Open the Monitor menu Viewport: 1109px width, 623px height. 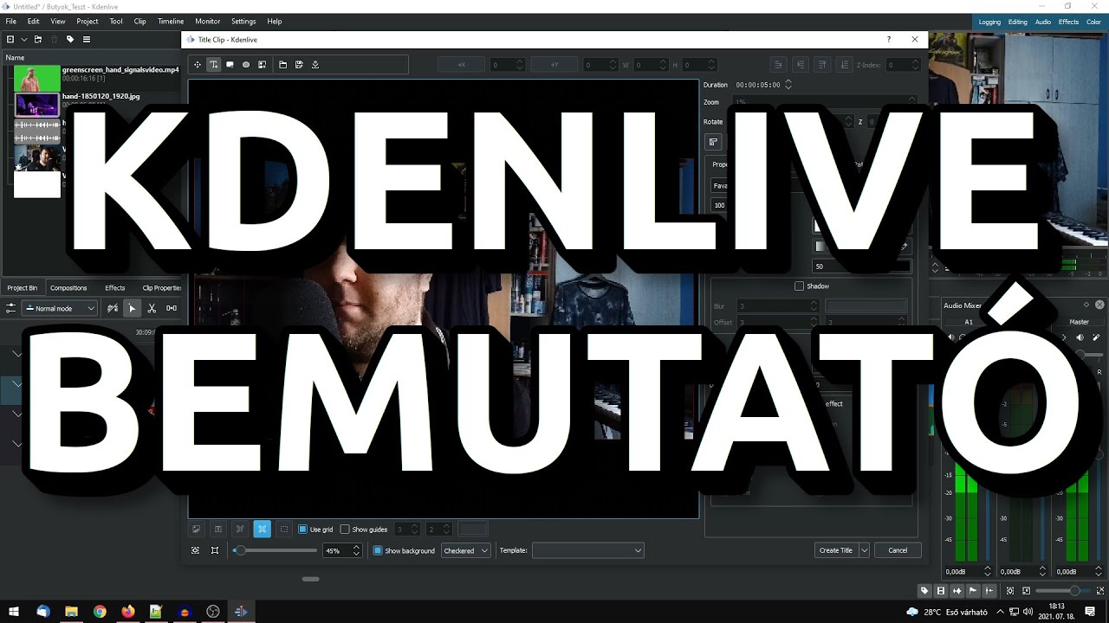coord(207,21)
